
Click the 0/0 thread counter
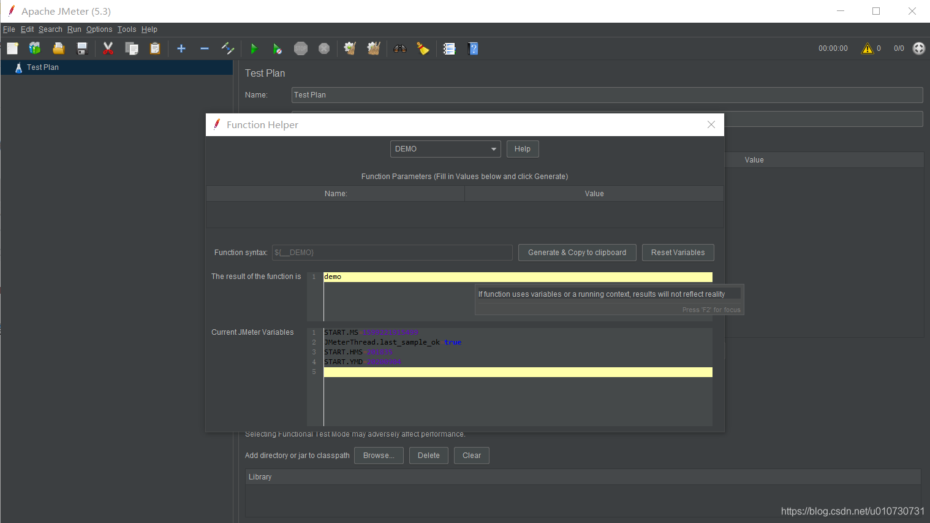(899, 48)
